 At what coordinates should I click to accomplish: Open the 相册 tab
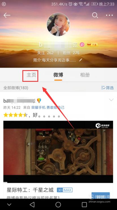[85, 75]
